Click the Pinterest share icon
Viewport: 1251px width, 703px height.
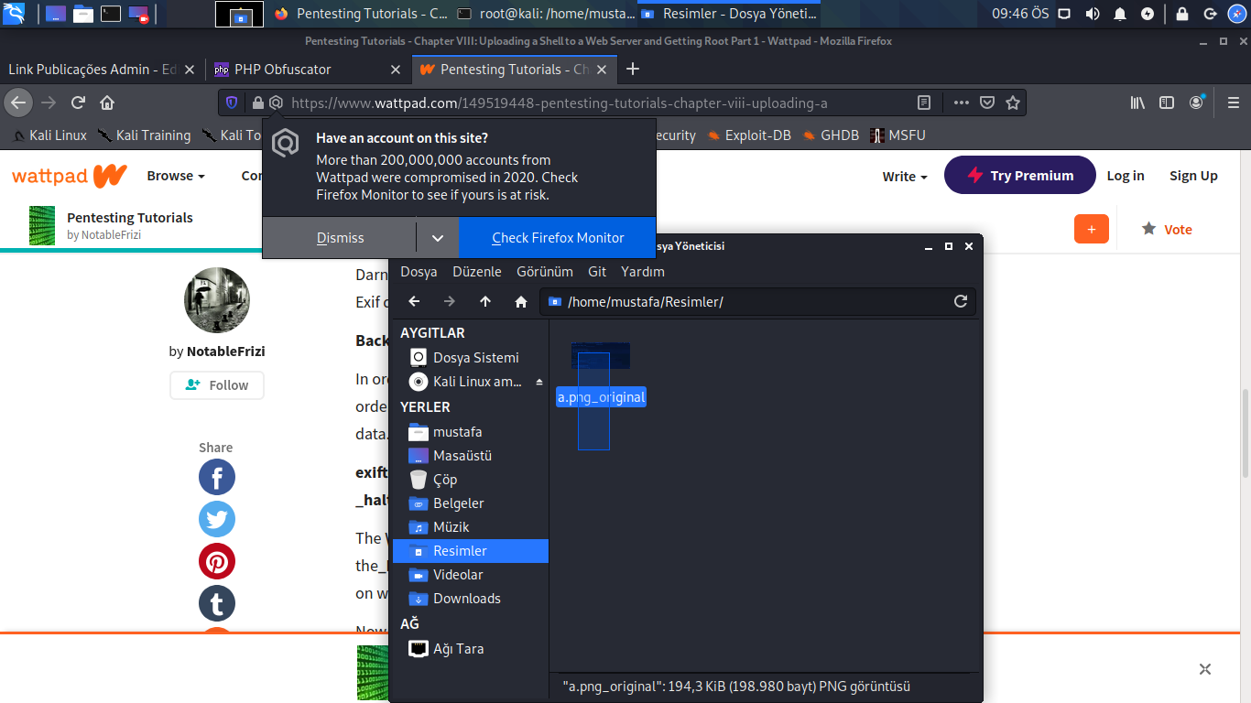pyautogui.click(x=217, y=562)
